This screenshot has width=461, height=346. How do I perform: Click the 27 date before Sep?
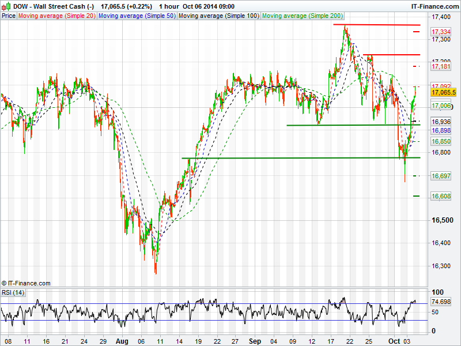pos(235,341)
